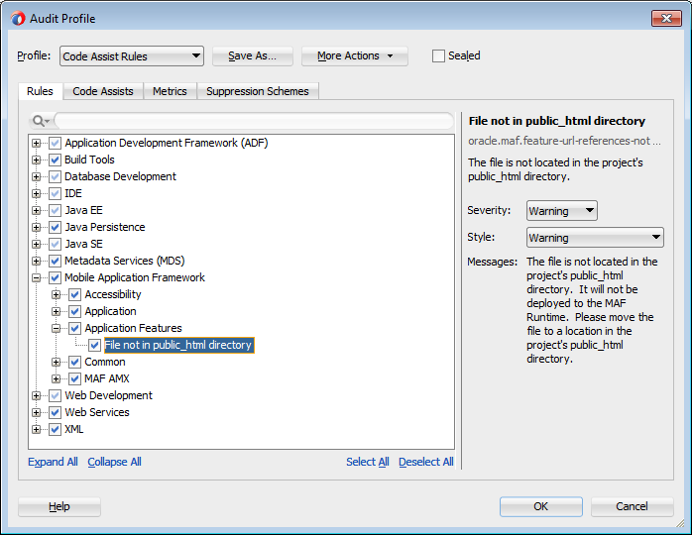This screenshot has width=692, height=535.
Task: Expand the Accessibility node
Action: point(57,294)
